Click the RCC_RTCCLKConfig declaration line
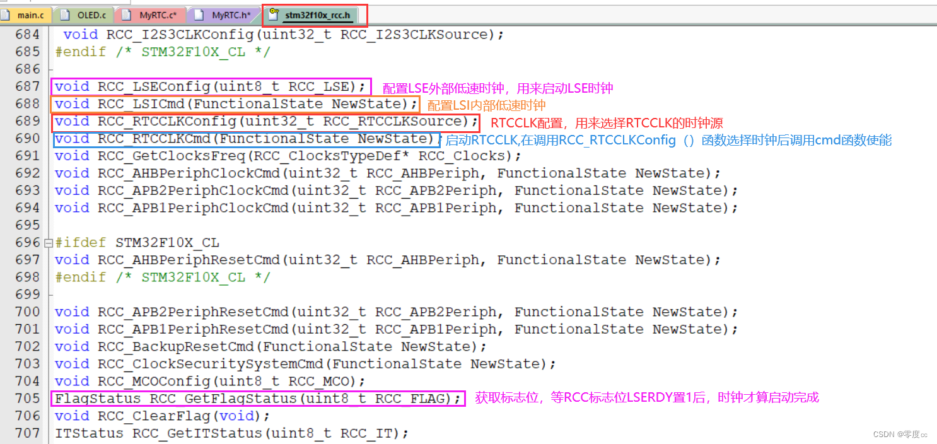This screenshot has width=937, height=444. [266, 121]
